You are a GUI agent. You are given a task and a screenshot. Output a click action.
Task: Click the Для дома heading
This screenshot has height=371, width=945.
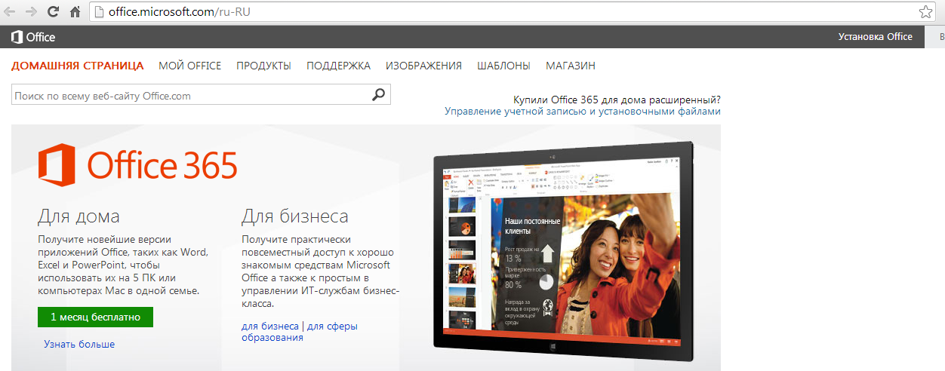point(78,217)
